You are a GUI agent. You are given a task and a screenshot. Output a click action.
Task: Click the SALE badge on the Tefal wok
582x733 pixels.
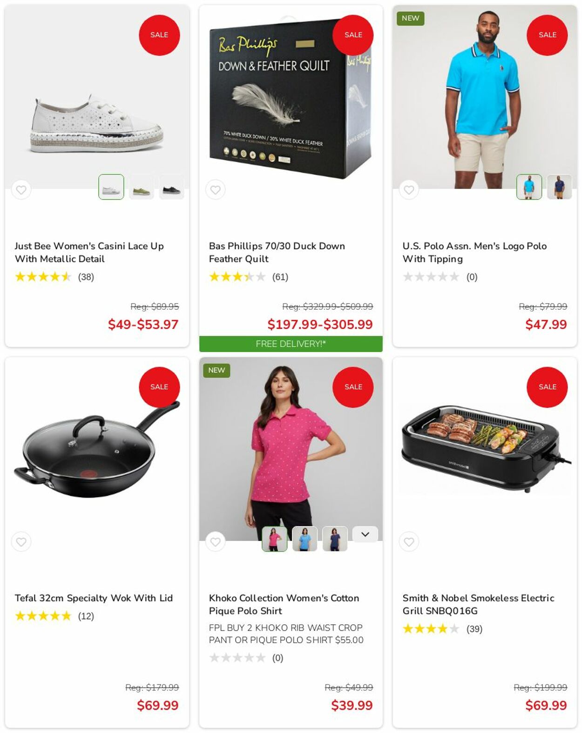[159, 387]
